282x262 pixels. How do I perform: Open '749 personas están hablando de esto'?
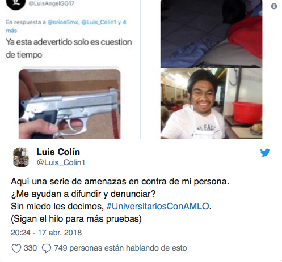click(x=120, y=248)
